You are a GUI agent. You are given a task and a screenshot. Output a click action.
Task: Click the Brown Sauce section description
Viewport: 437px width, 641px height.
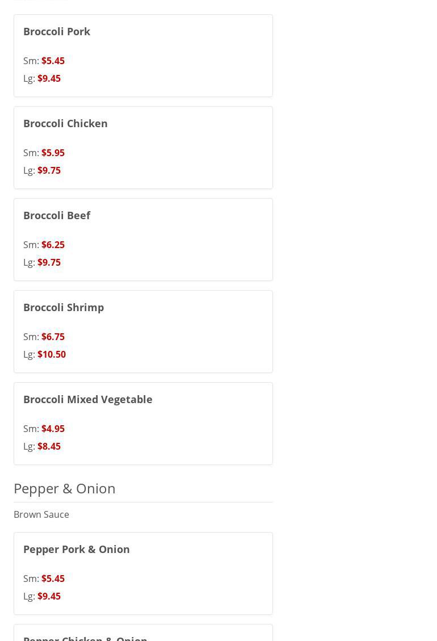point(41,514)
